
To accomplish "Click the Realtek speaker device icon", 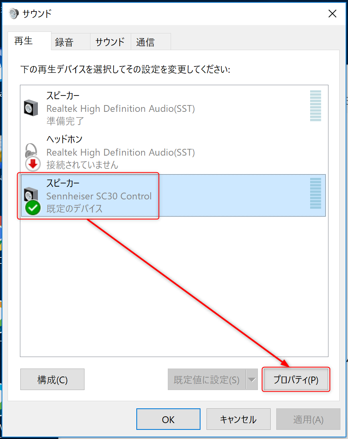I will point(31,108).
